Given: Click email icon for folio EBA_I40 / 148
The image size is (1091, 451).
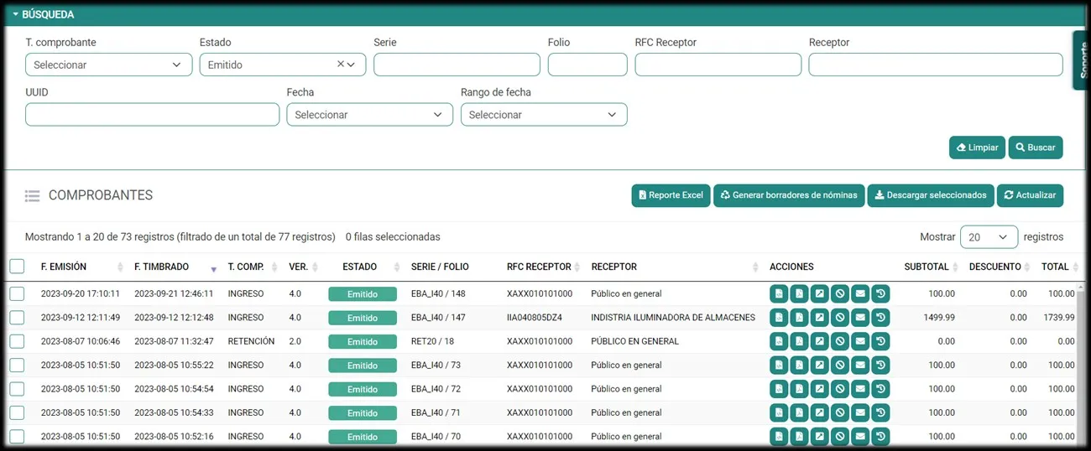Looking at the screenshot, I should [x=859, y=294].
